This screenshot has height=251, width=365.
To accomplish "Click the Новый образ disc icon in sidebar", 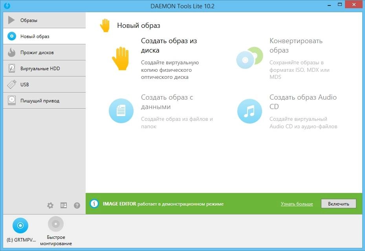I will tap(12, 36).
